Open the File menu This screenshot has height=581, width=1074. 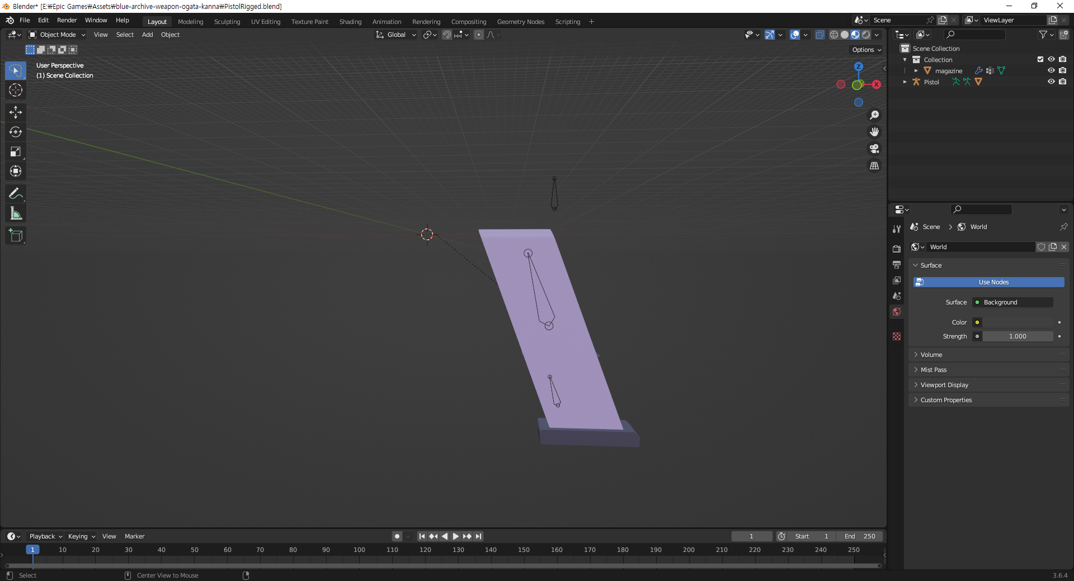25,20
